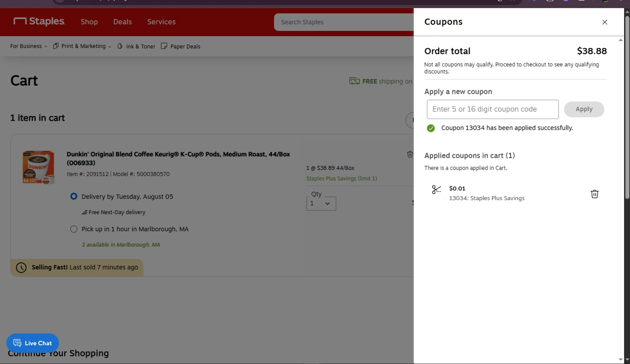Open the Services menu

tap(161, 22)
